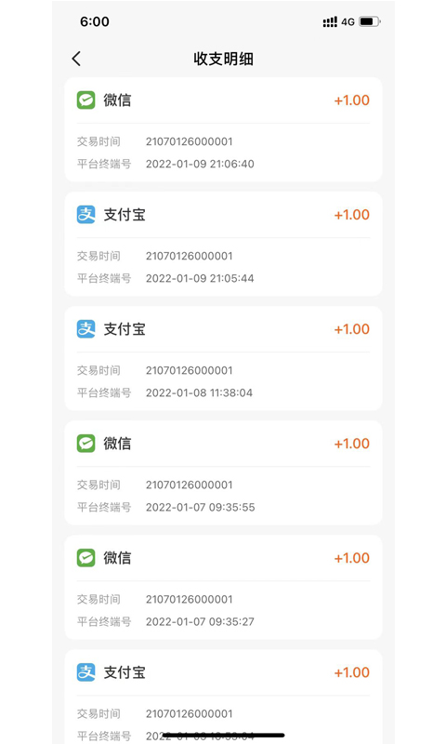Screen dimensions: 446x744
Task: Tap 支付宝 label in the second card
Action: [125, 215]
